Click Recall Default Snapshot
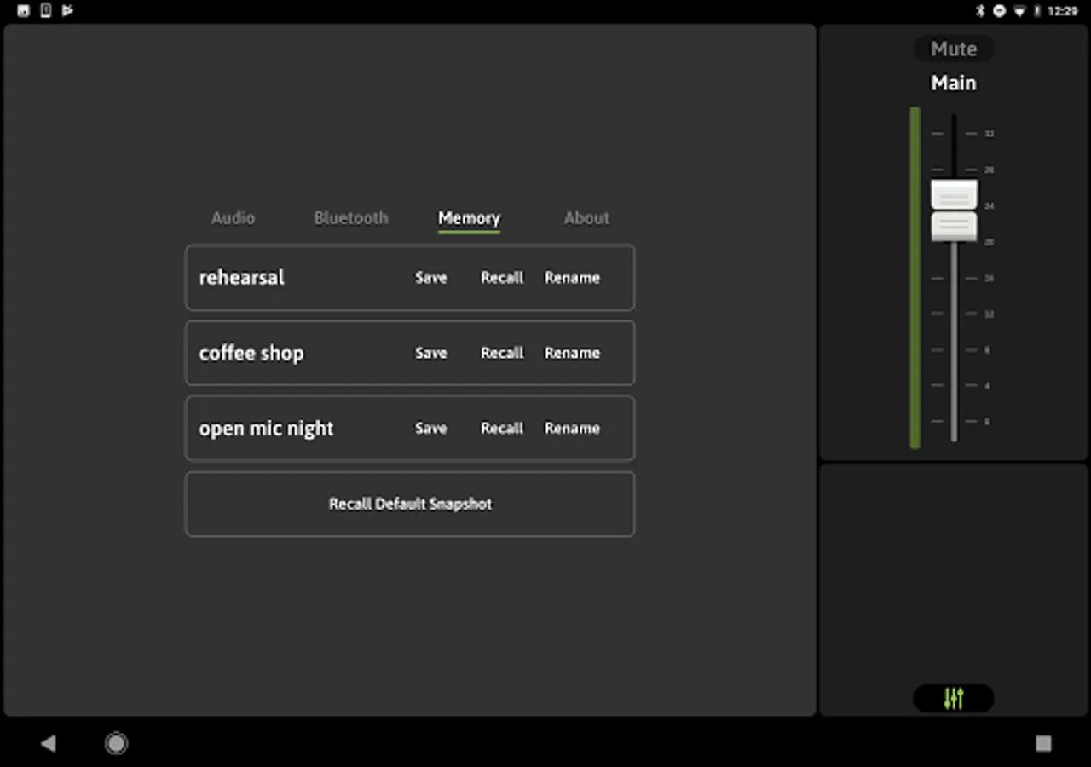The height and width of the screenshot is (767, 1091). [x=410, y=504]
